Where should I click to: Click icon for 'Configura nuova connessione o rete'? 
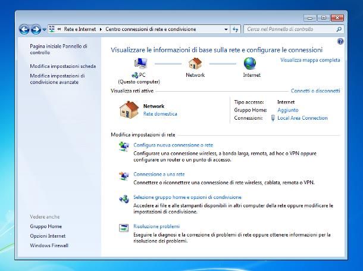[124, 147]
